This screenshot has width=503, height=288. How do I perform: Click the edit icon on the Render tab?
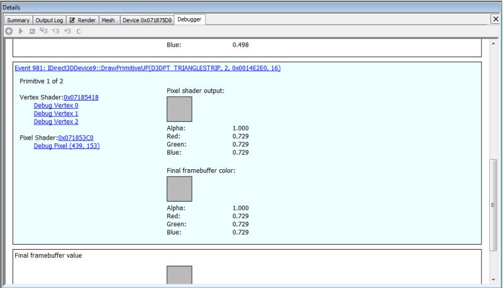click(x=72, y=20)
